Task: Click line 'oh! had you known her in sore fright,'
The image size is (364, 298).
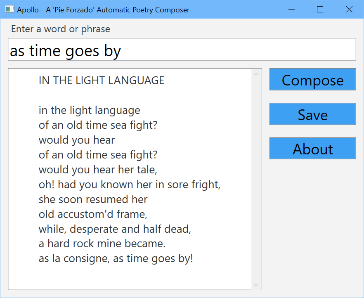Action: [130, 185]
